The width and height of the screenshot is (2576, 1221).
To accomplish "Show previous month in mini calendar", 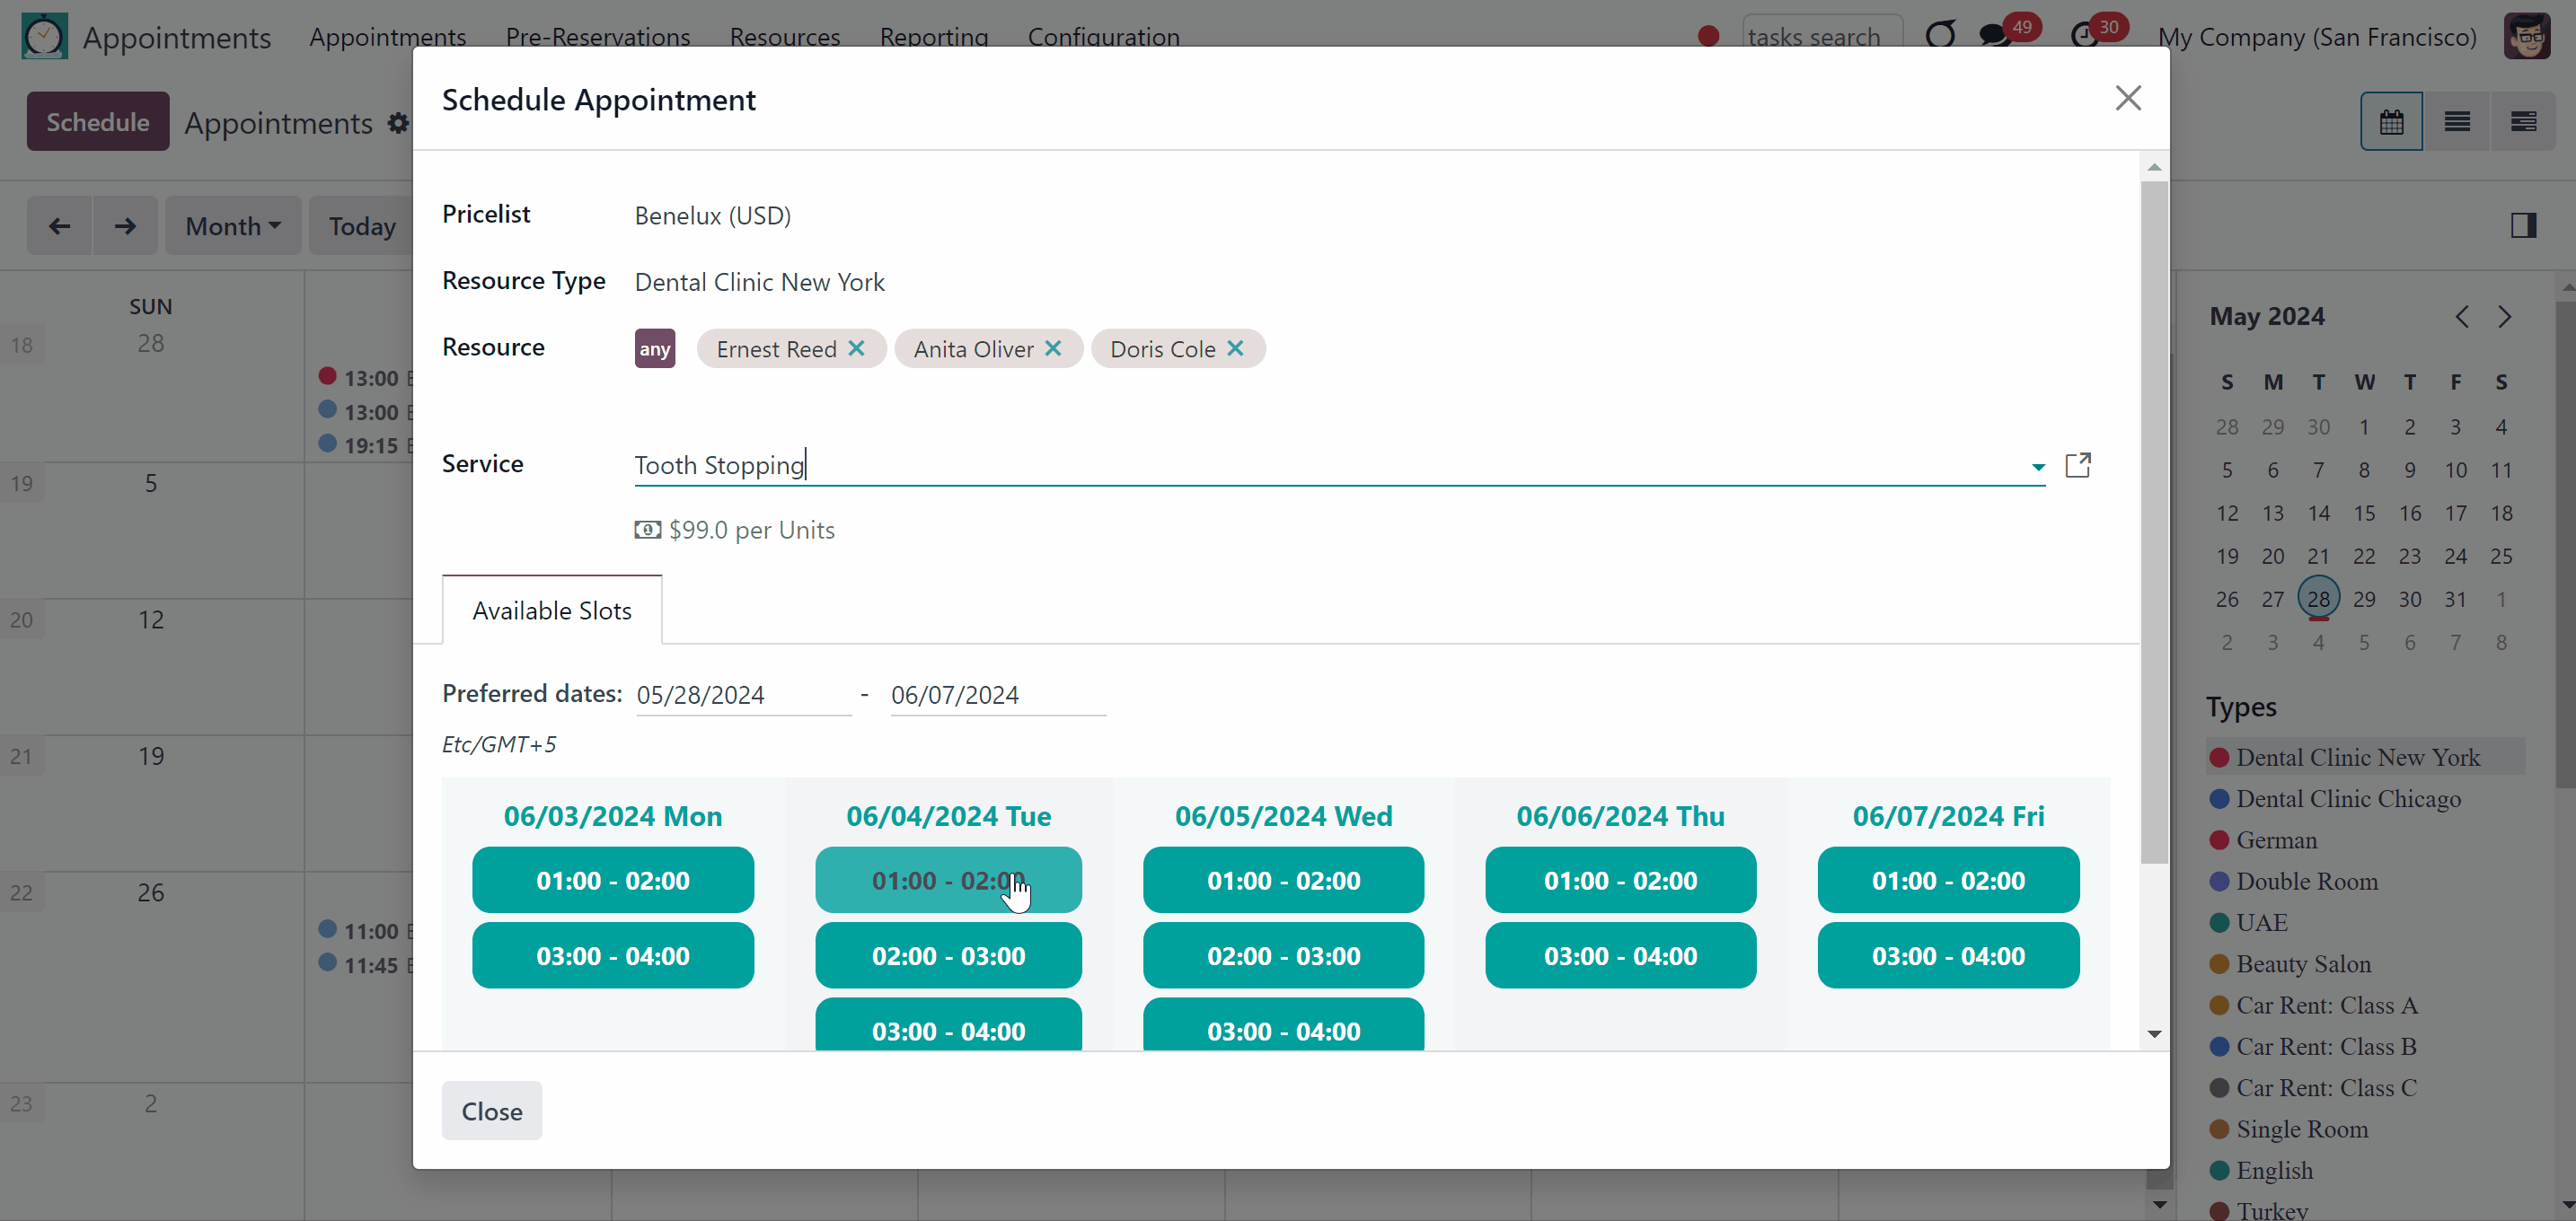I will (2462, 317).
